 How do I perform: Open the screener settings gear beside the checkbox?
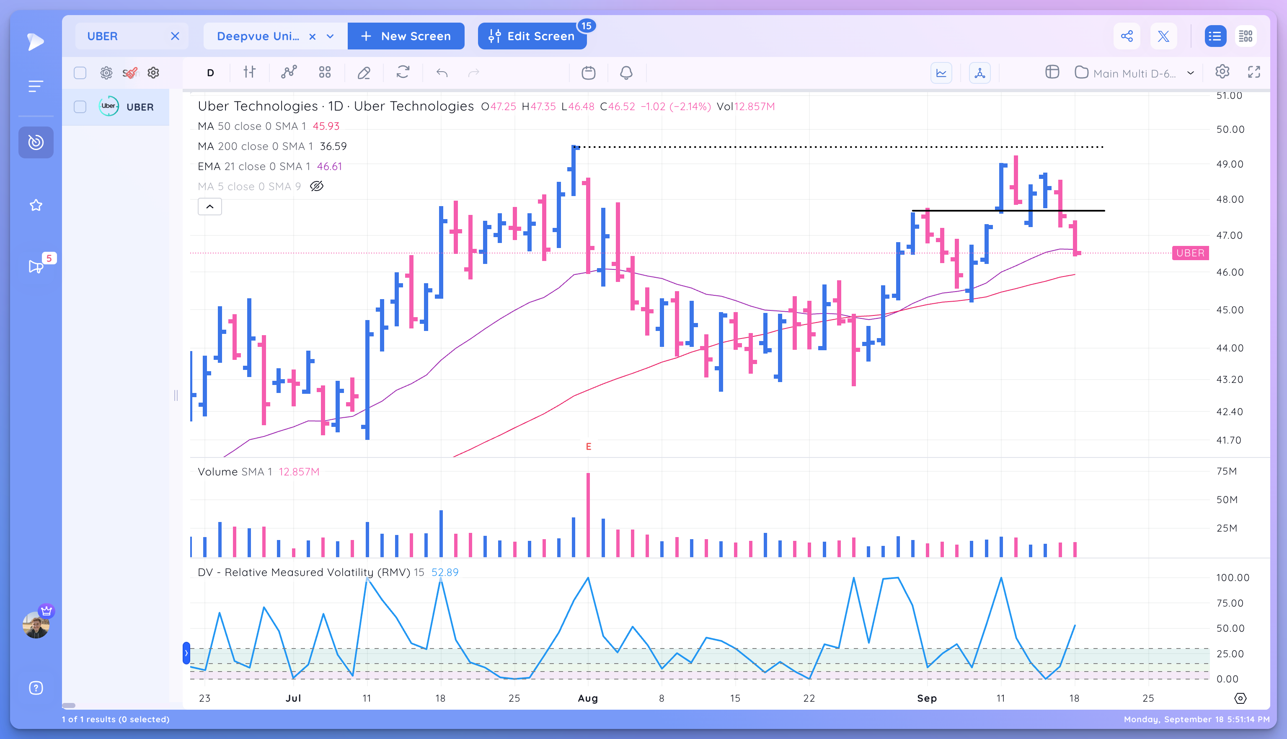point(106,72)
